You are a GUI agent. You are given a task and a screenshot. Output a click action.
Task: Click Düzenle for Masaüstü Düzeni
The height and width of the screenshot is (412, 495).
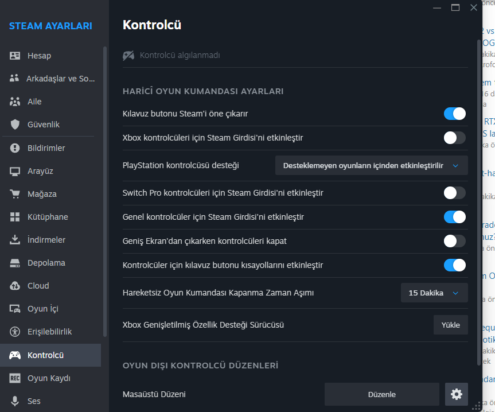381,394
